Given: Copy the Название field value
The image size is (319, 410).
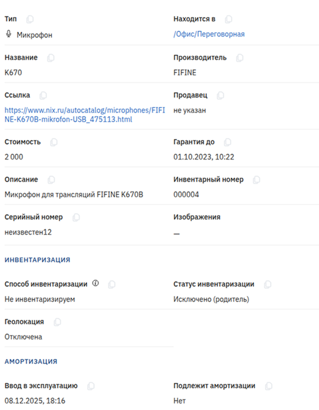Looking at the screenshot, I should coord(51,58).
